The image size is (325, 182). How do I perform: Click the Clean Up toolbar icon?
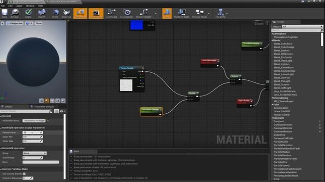(x=67, y=13)
